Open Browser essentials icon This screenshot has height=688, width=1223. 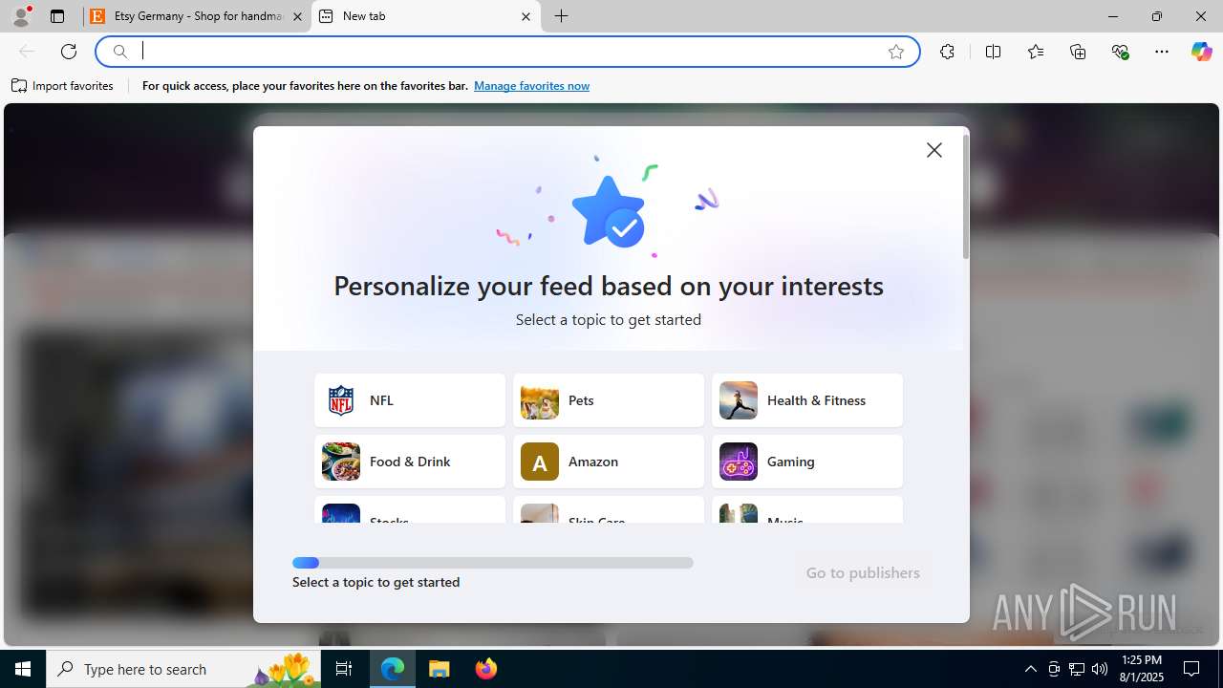[1120, 52]
